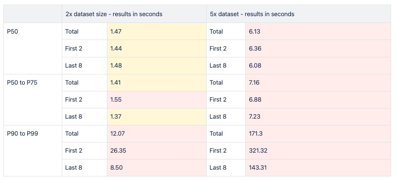Select the "P50 to P75" row label

(x=22, y=82)
